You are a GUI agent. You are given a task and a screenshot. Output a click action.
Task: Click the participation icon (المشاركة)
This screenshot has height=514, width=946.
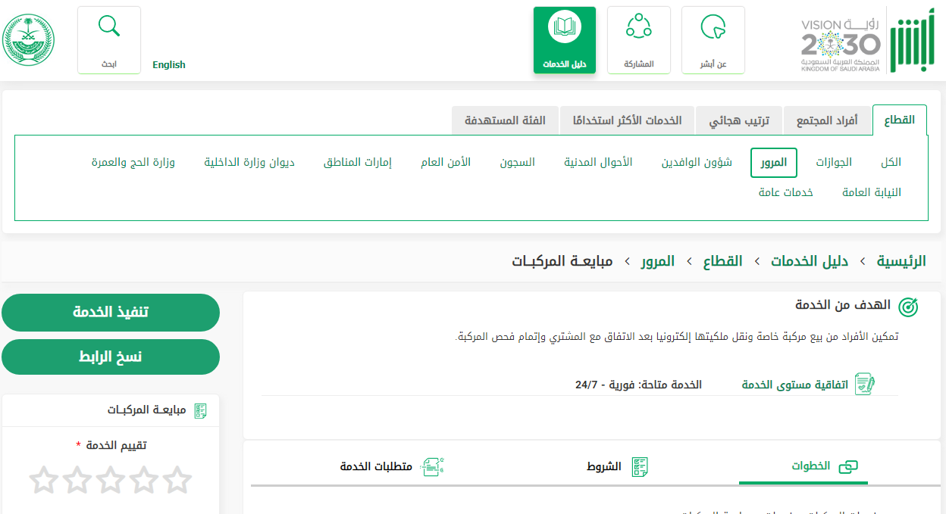[x=638, y=27]
